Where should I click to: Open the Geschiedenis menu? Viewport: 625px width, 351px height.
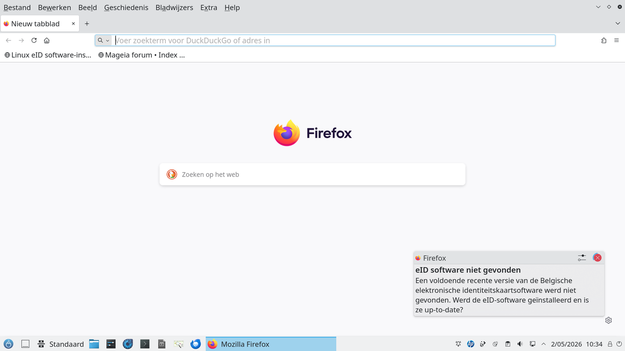coord(126,7)
